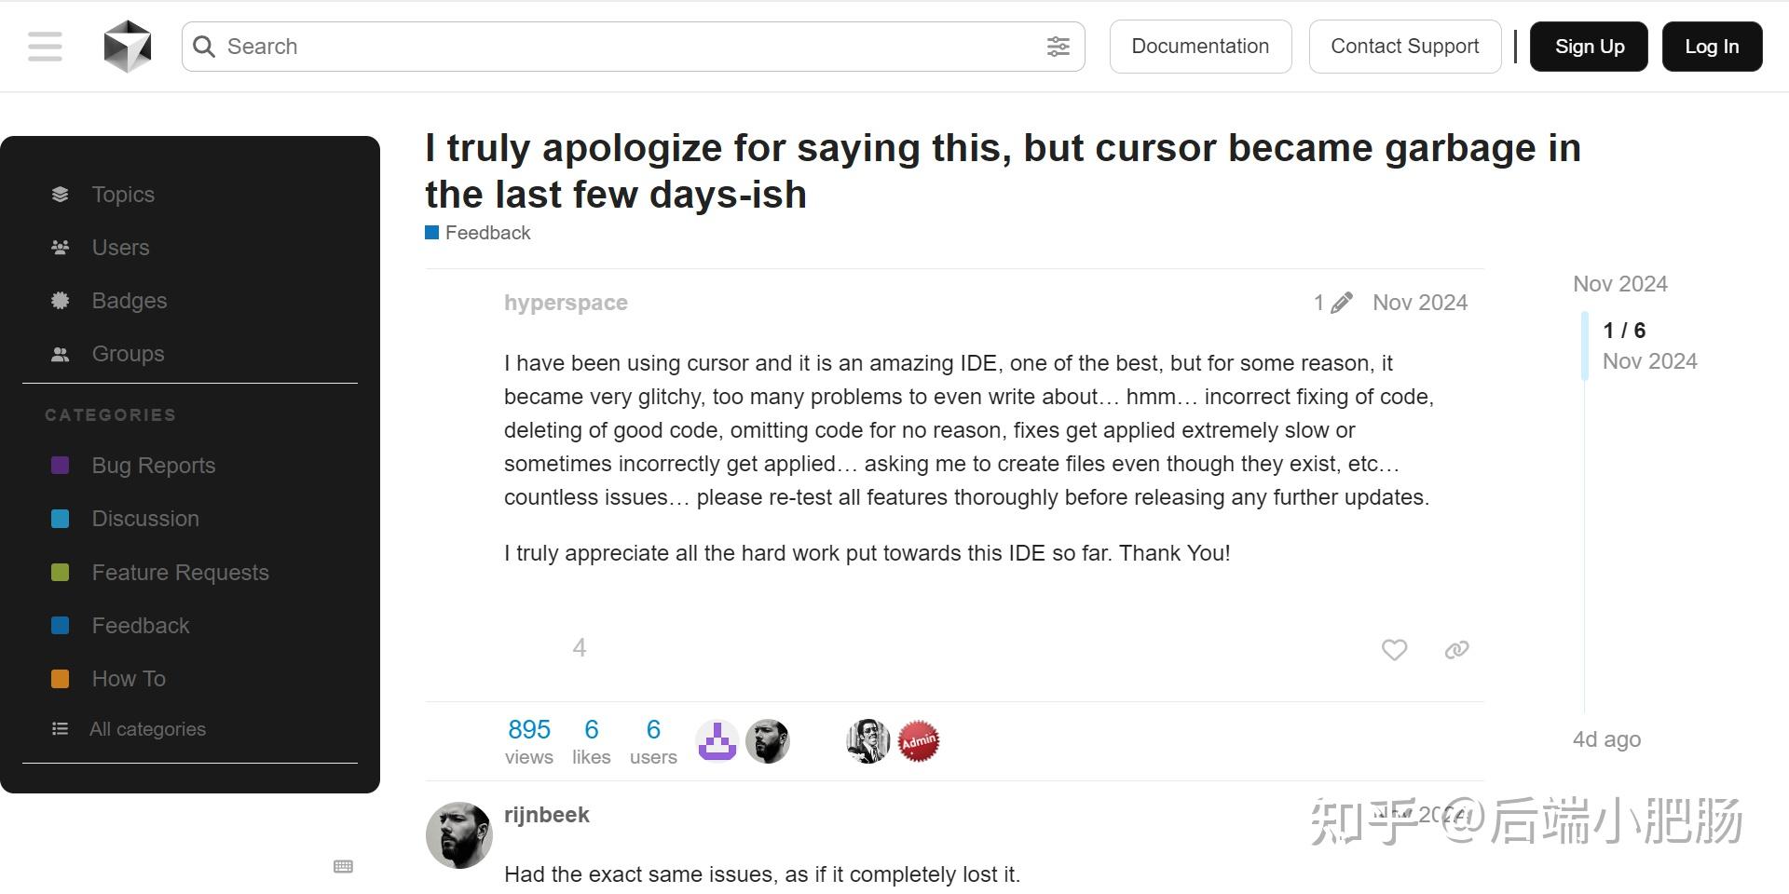Collapse the Categories section

(111, 414)
